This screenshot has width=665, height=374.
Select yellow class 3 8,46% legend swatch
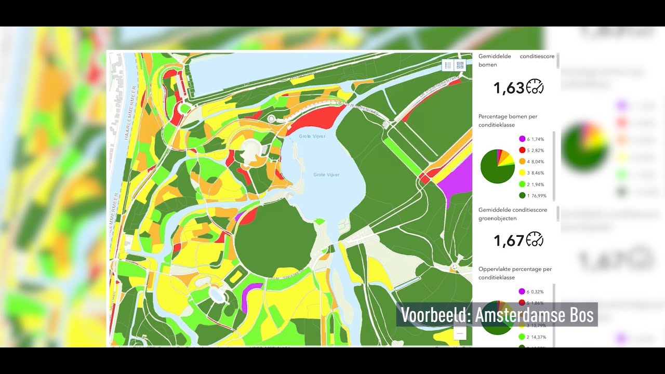pyautogui.click(x=522, y=173)
